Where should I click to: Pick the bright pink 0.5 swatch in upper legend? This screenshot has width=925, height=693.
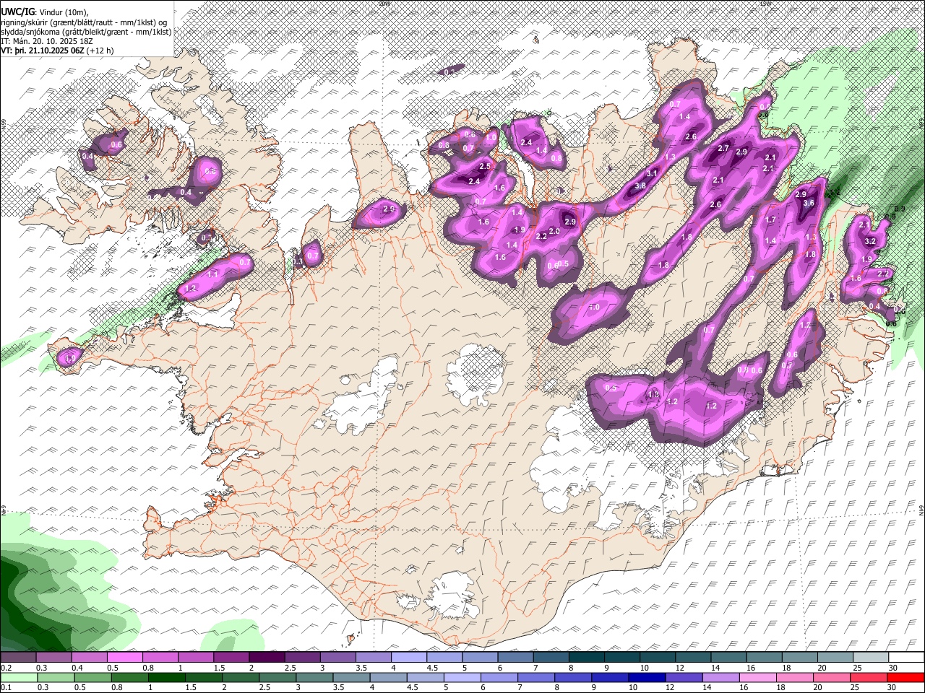125,658
